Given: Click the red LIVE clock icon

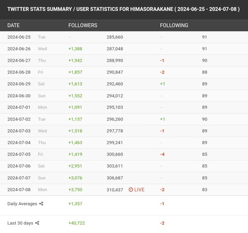Looking at the screenshot, I should (131, 190).
